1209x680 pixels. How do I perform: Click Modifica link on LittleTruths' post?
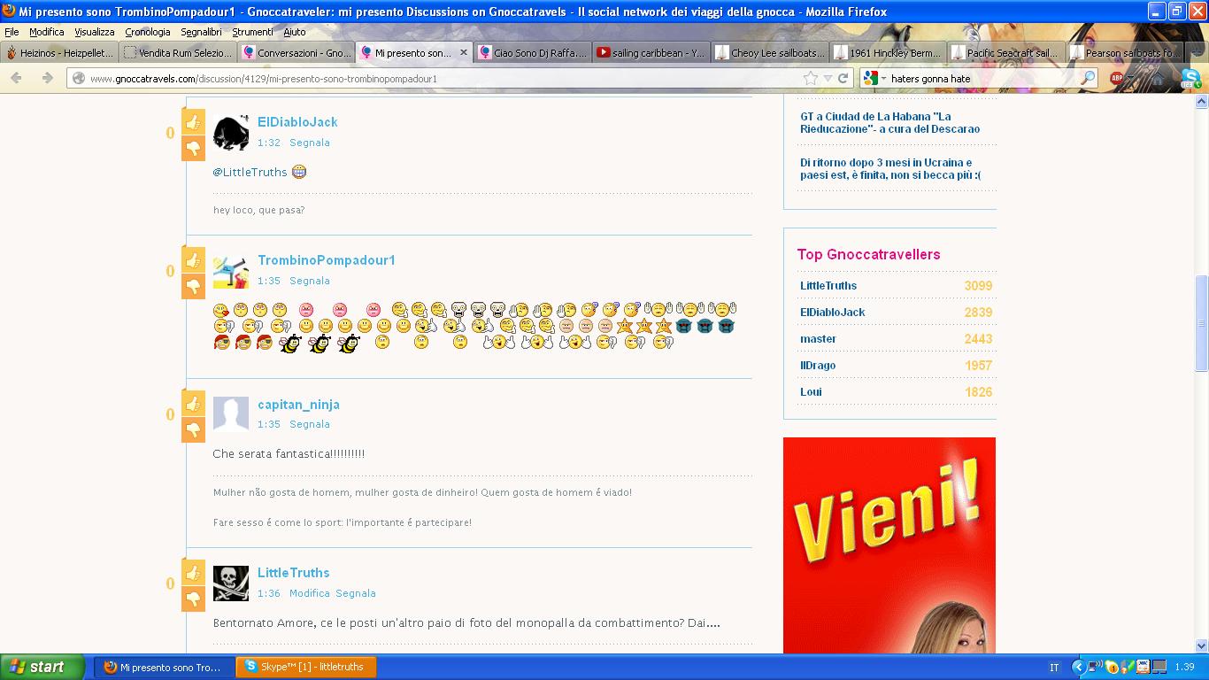[x=309, y=593]
